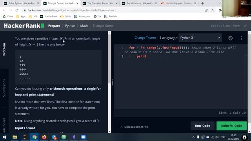Screen dimensions: 251x141
Task: Open the Python 3 language dropdown
Action: [x=200, y=38]
